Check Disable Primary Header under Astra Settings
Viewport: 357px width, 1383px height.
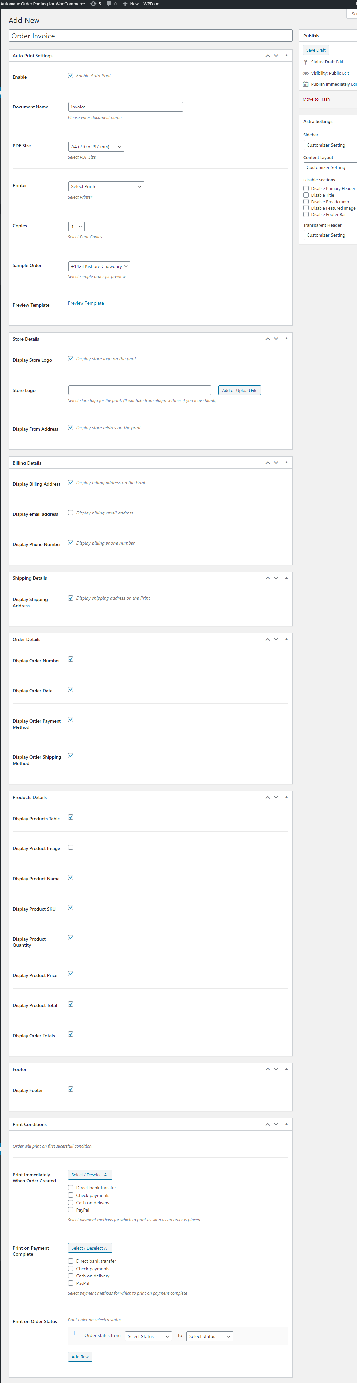point(306,188)
